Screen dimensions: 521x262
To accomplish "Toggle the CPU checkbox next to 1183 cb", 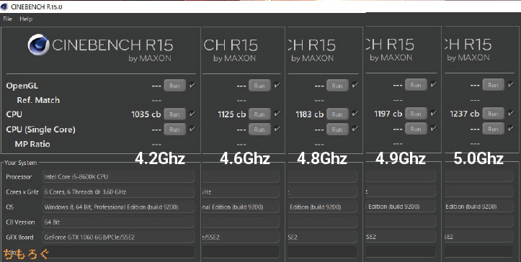I will 355,114.
